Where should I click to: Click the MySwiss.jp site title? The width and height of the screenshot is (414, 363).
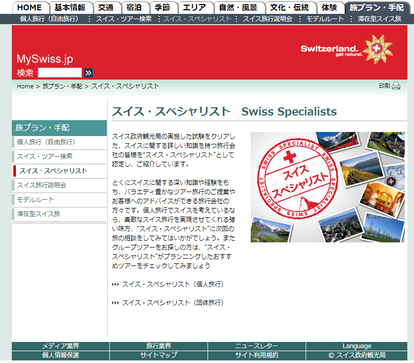tap(45, 59)
